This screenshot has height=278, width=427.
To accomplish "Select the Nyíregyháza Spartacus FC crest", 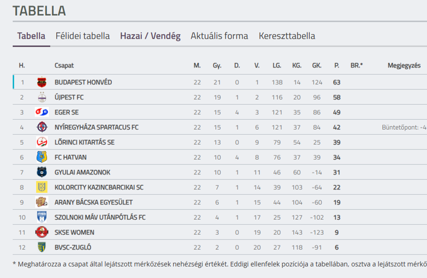I will coord(42,127).
